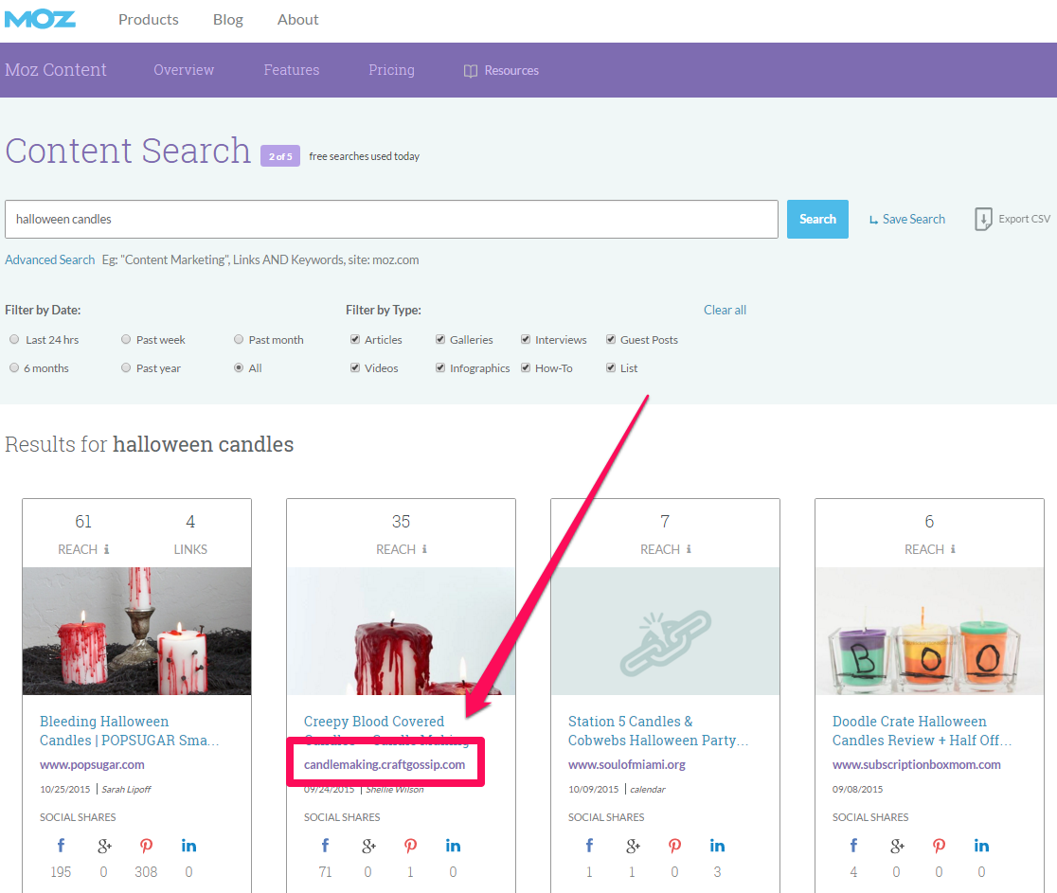Click Google+ icon on Creepy Blood Covered card
The width and height of the screenshot is (1057, 893).
click(x=368, y=846)
